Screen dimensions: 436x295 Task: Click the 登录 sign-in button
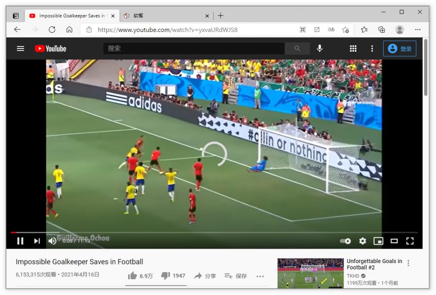tap(399, 49)
